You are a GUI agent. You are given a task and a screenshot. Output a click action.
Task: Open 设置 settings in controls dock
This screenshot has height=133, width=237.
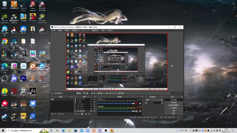(174, 111)
